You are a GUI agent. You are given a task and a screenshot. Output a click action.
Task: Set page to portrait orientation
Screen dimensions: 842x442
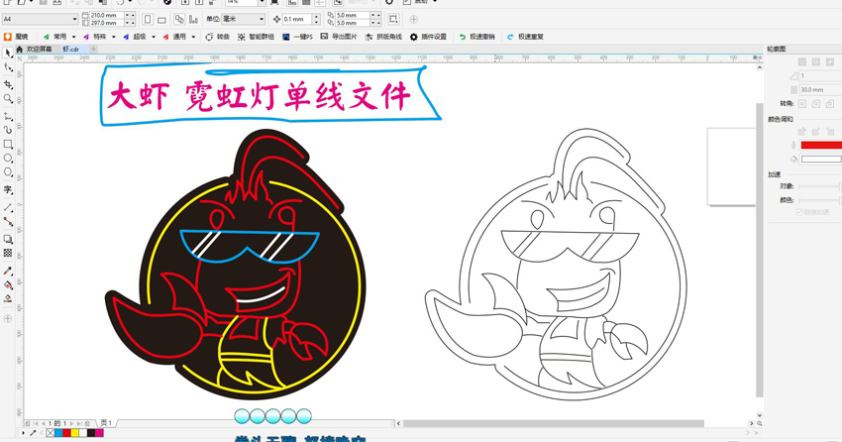click(x=148, y=20)
